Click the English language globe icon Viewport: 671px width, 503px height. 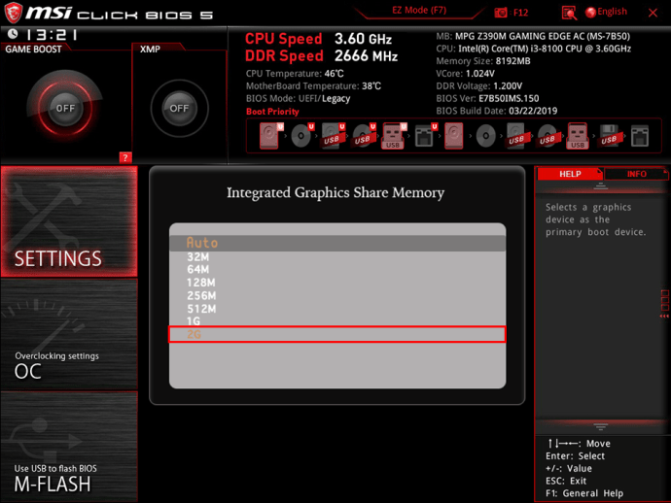(x=590, y=13)
